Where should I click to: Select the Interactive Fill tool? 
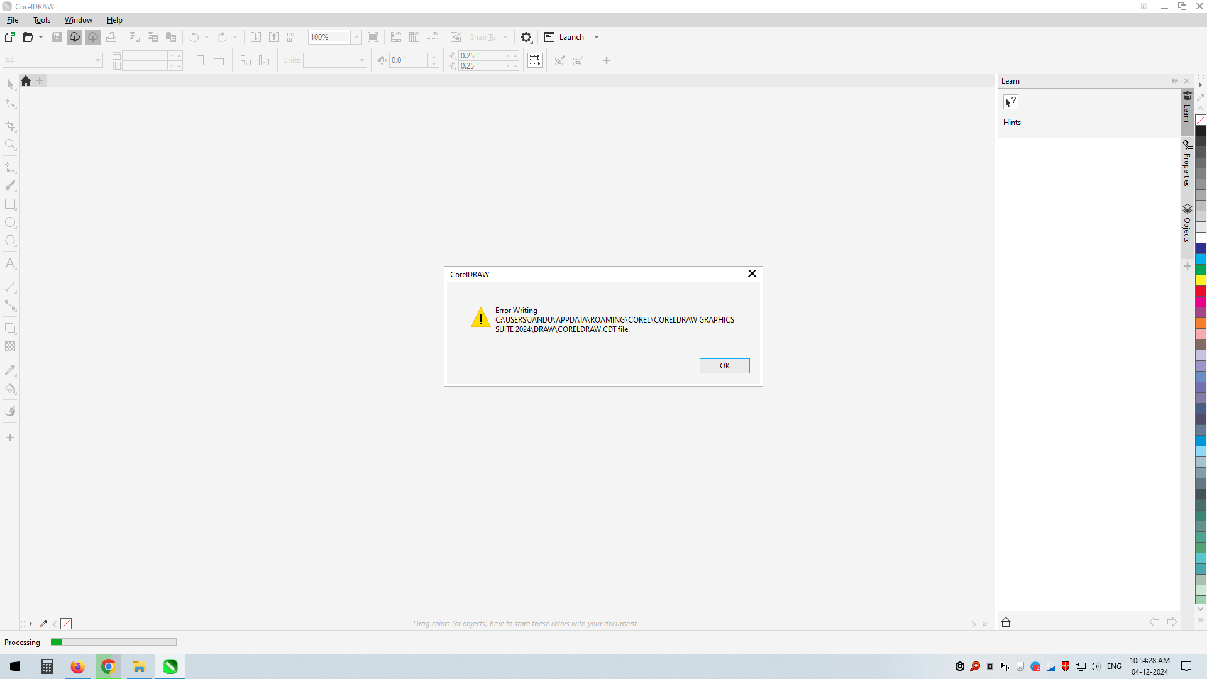(x=11, y=389)
